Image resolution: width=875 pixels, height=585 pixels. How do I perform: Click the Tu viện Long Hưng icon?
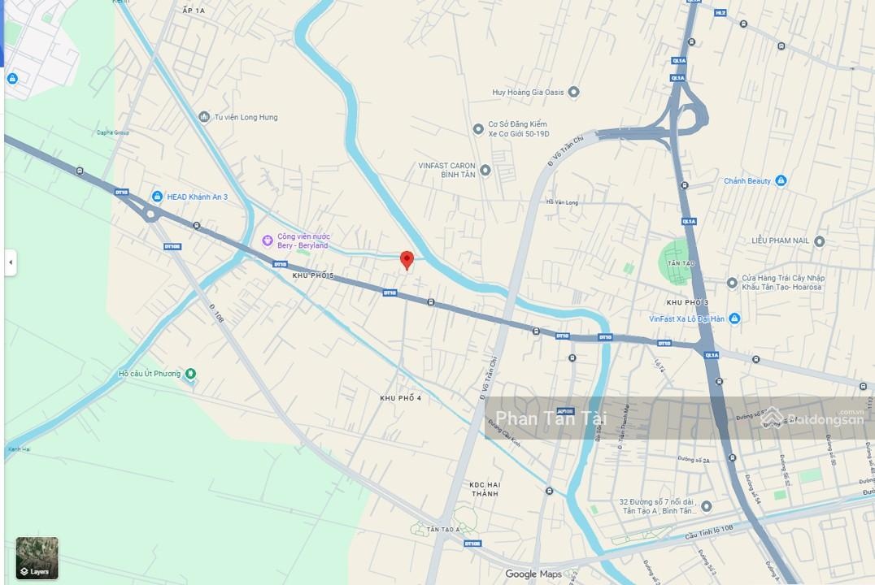[204, 116]
